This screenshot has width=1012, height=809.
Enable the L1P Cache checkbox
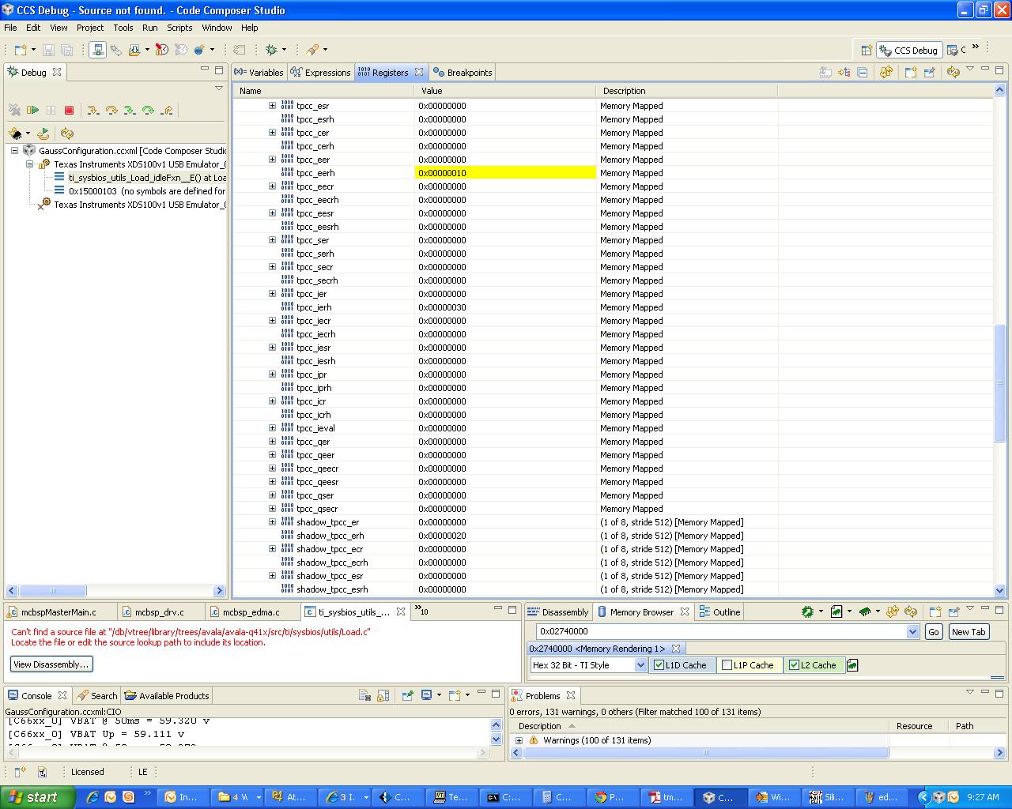[x=726, y=664]
